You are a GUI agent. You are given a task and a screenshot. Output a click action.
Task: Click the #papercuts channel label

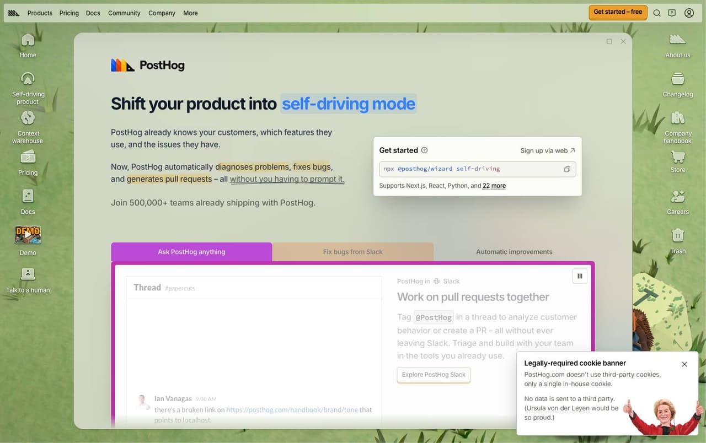tap(180, 288)
